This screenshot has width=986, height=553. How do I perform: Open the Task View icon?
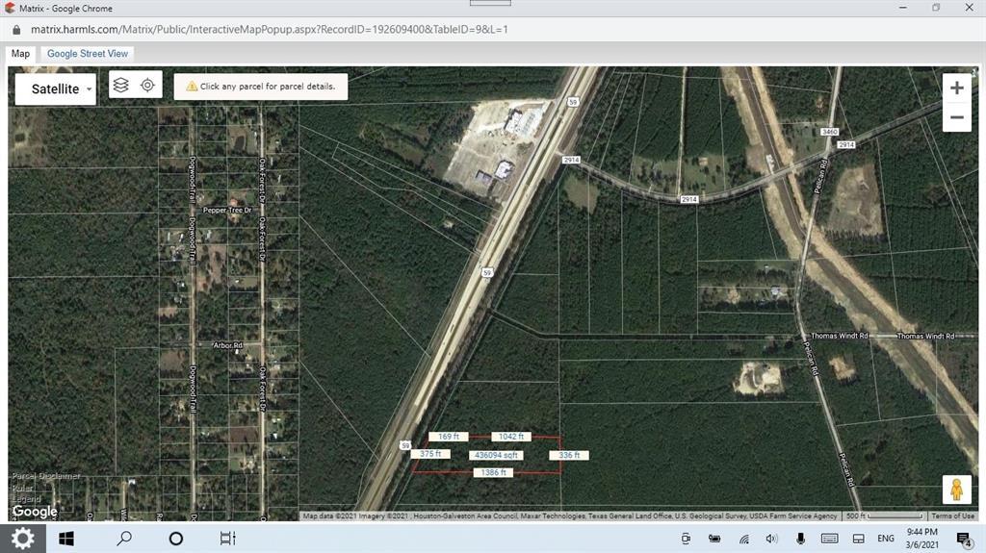pos(227,539)
